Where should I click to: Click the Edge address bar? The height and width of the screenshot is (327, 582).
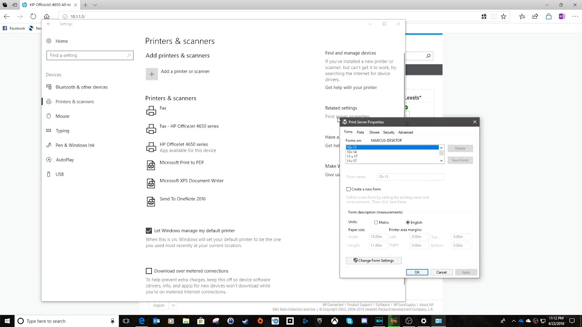click(x=268, y=16)
